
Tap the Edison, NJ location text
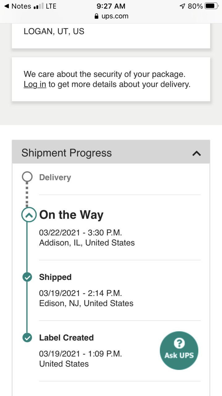[86, 303]
